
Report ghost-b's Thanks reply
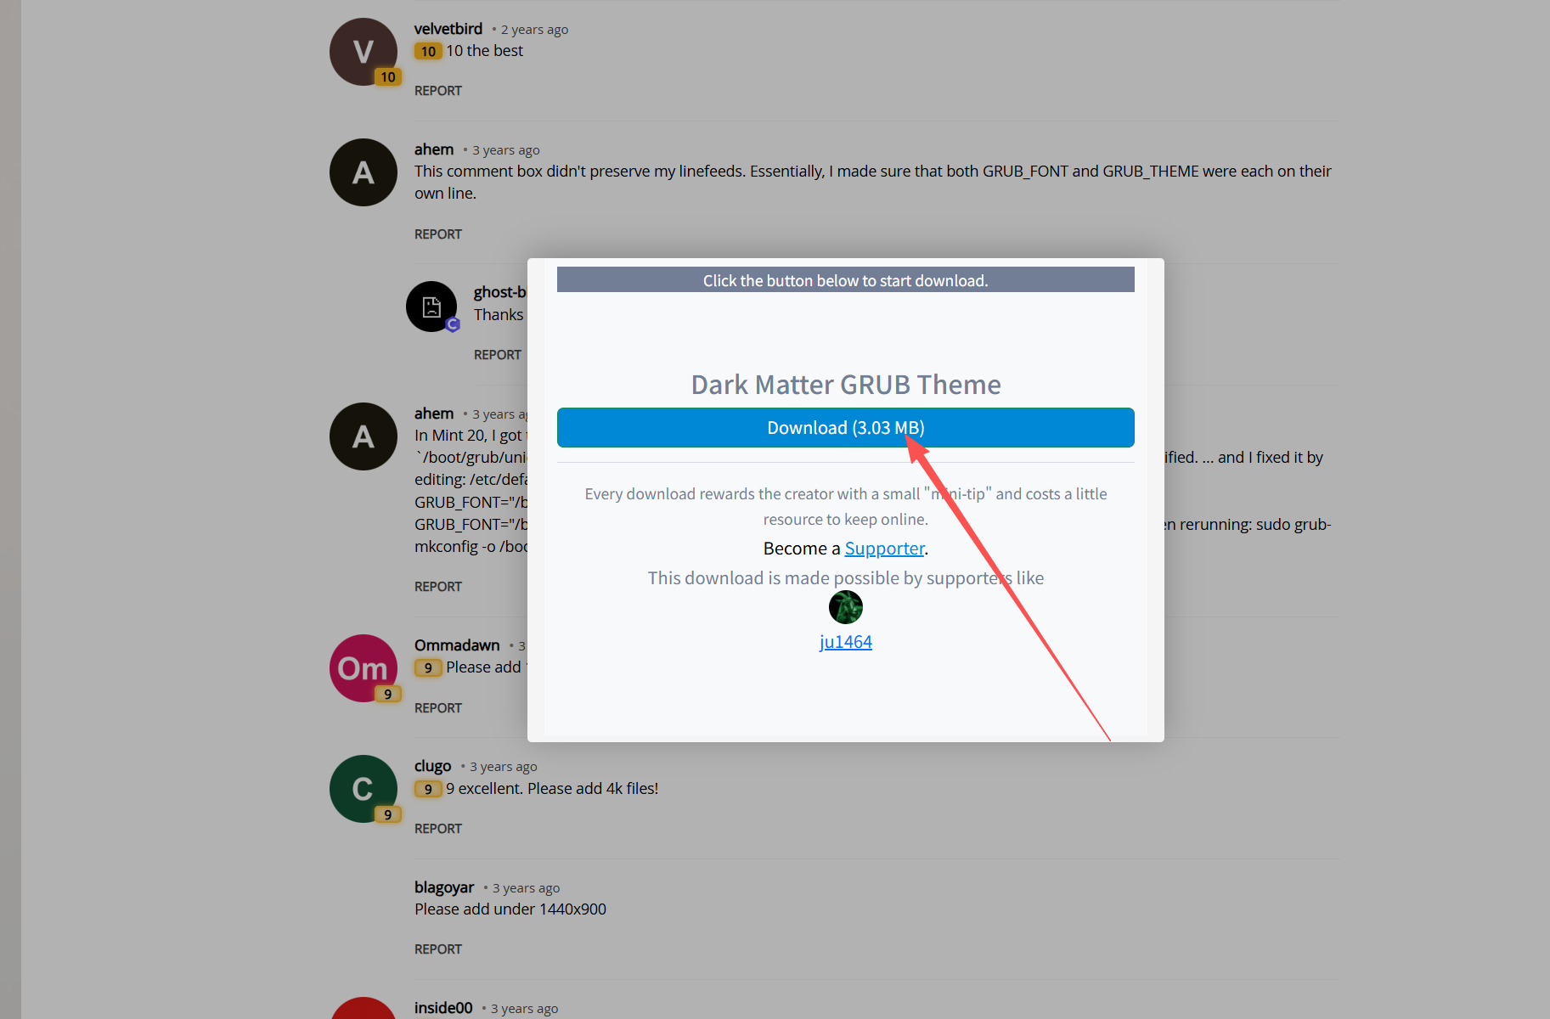497,355
